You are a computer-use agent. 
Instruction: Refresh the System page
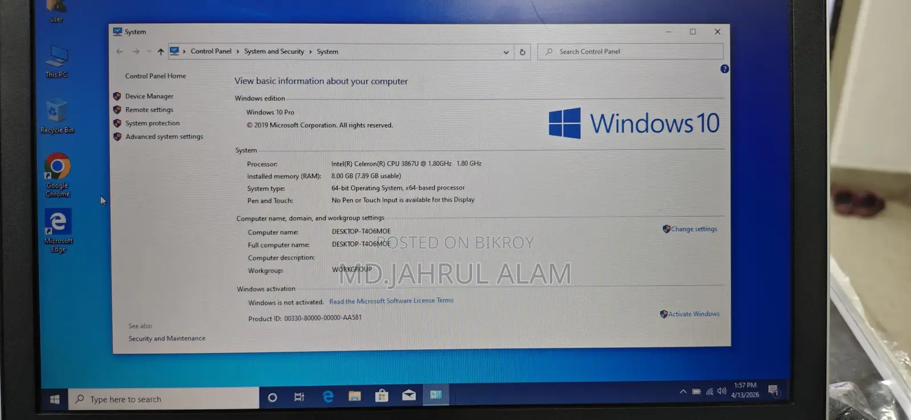(522, 52)
